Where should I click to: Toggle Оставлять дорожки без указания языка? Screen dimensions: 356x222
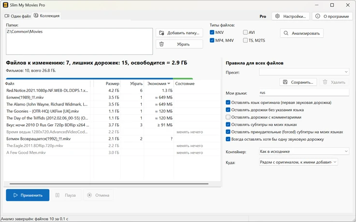click(228, 110)
